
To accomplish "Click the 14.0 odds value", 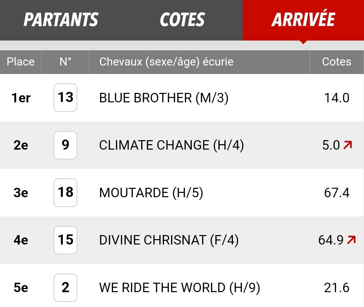I will pos(337,98).
